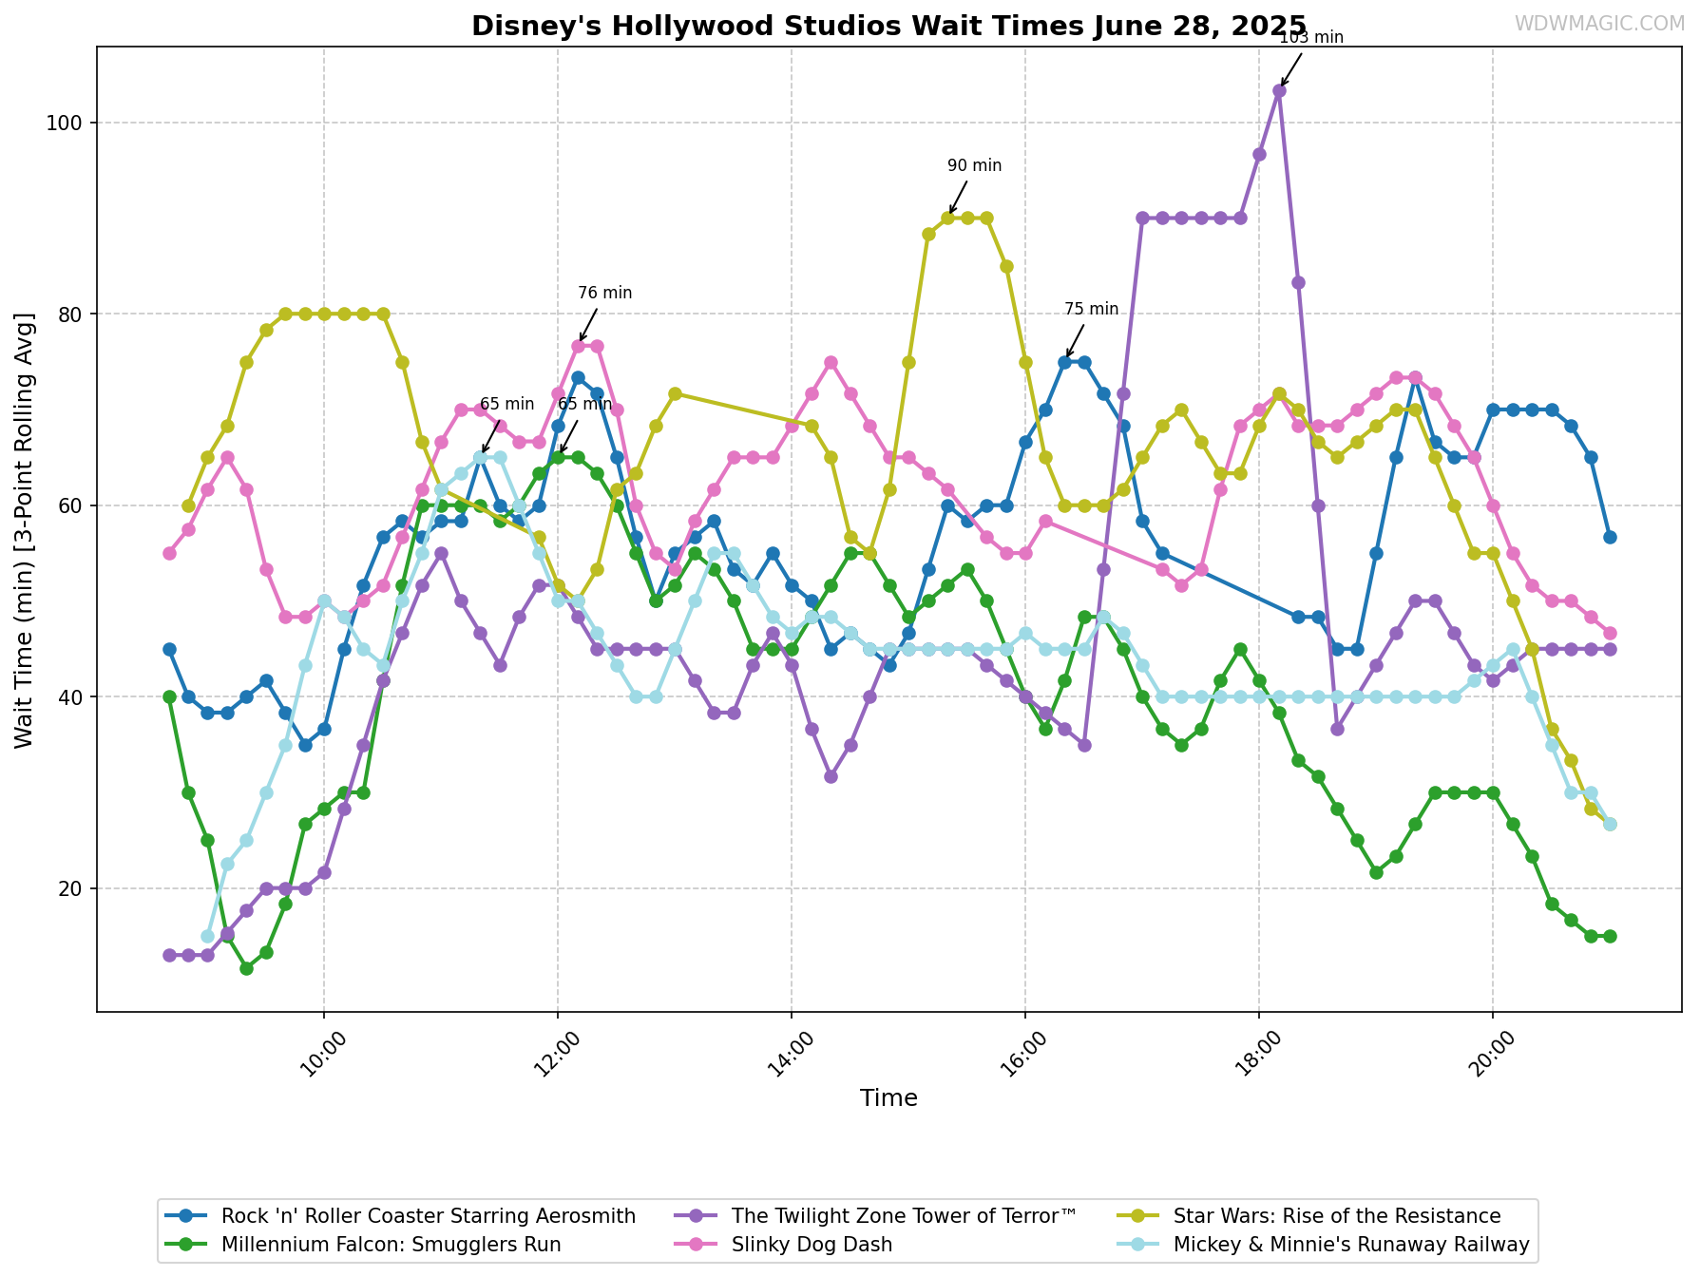The width and height of the screenshot is (1700, 1277).
Task: Click the 16:00 x-axis tick label
Action: [x=1024, y=1054]
